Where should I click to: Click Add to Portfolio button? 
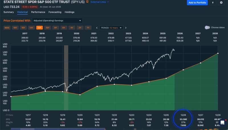click(x=197, y=3)
